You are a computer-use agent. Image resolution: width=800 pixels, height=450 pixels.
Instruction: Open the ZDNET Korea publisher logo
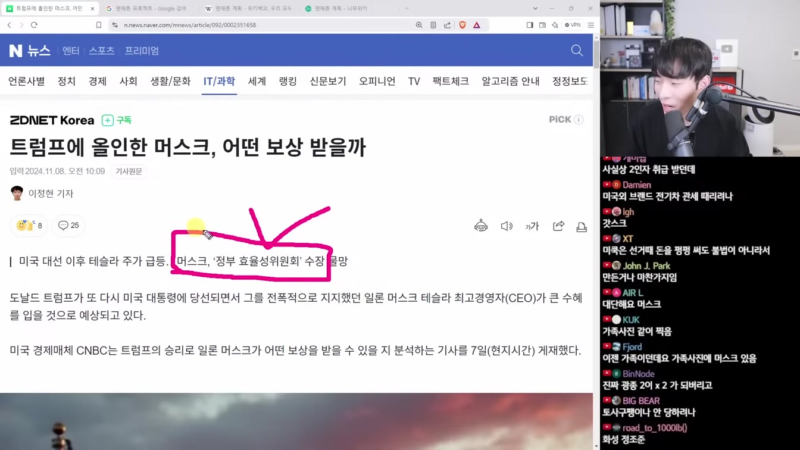pos(52,120)
